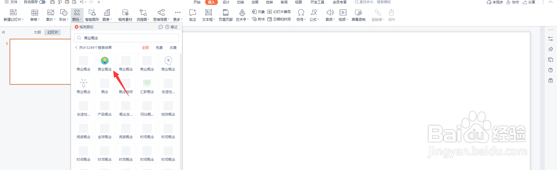Go back from the 共计3249个搜索结果 results

click(x=76, y=47)
